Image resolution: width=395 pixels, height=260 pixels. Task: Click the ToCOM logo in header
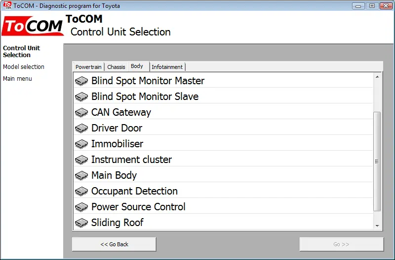coord(33,26)
